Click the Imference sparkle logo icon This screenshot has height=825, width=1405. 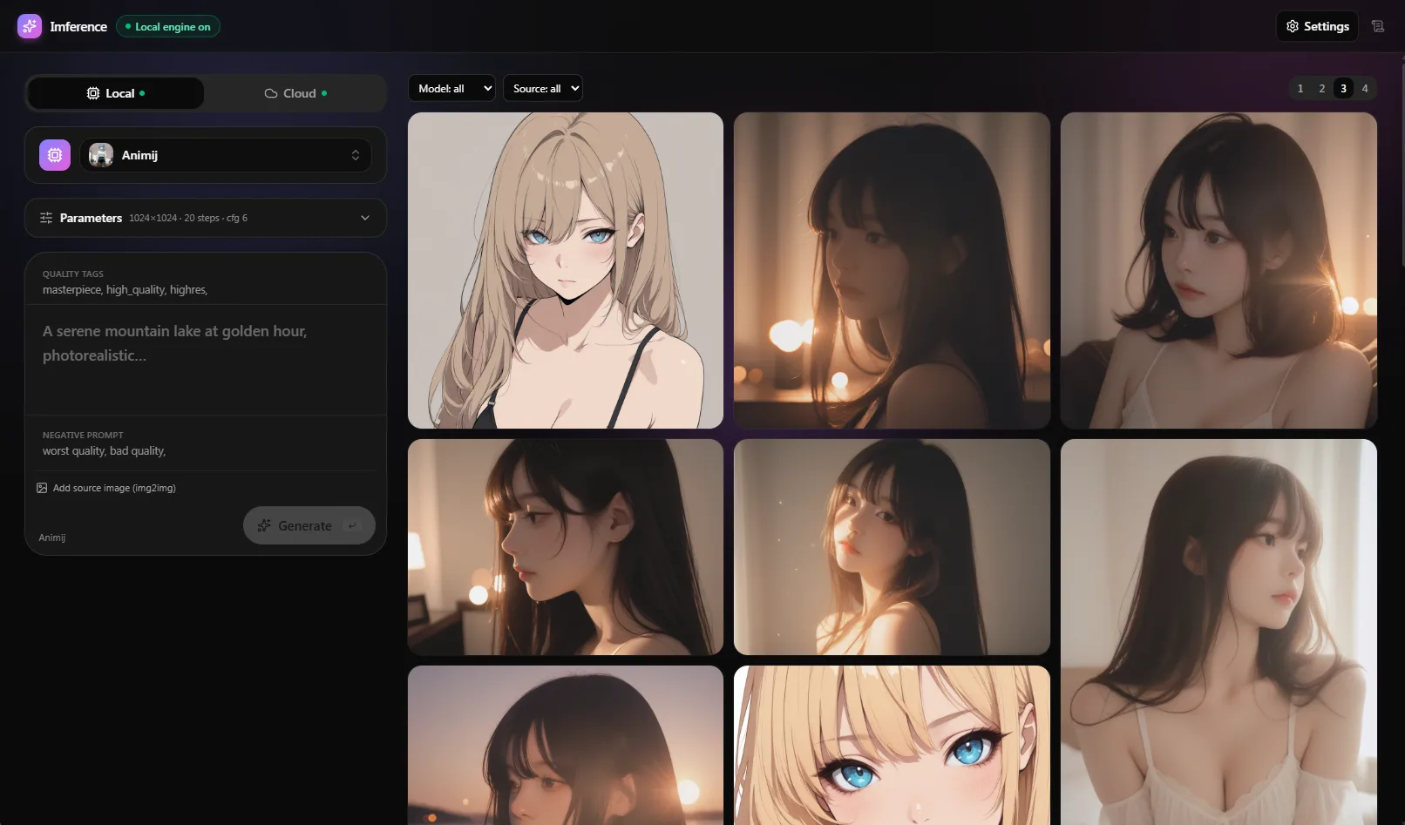30,26
